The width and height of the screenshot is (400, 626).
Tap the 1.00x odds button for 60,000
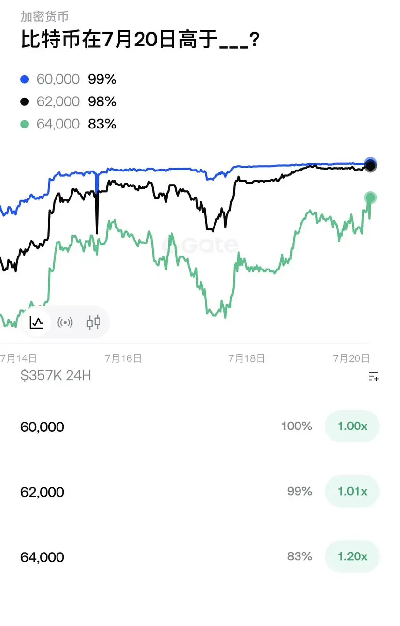coord(352,426)
